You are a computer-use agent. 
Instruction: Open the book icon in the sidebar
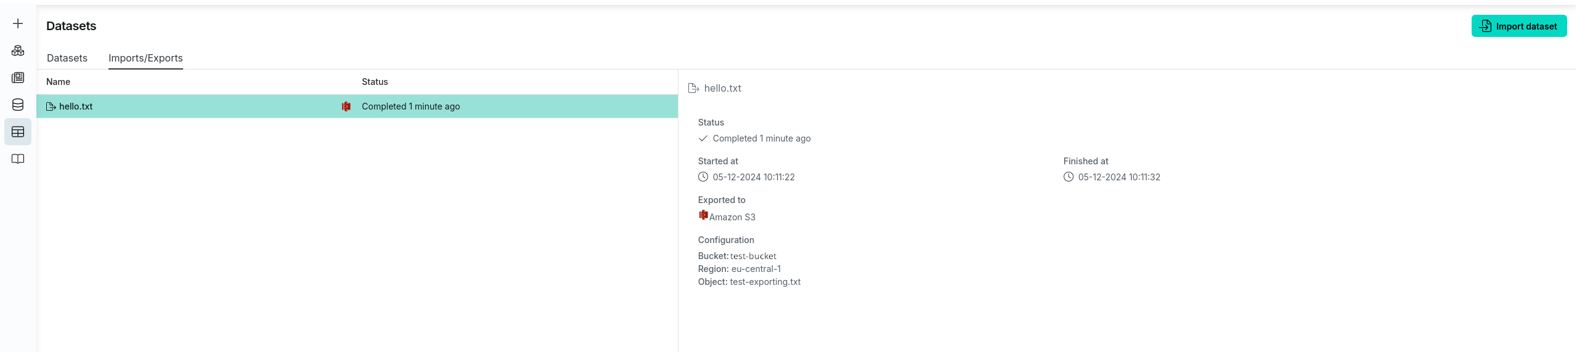coord(18,159)
